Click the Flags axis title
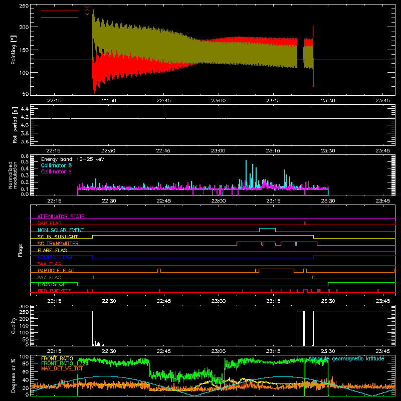 point(21,250)
